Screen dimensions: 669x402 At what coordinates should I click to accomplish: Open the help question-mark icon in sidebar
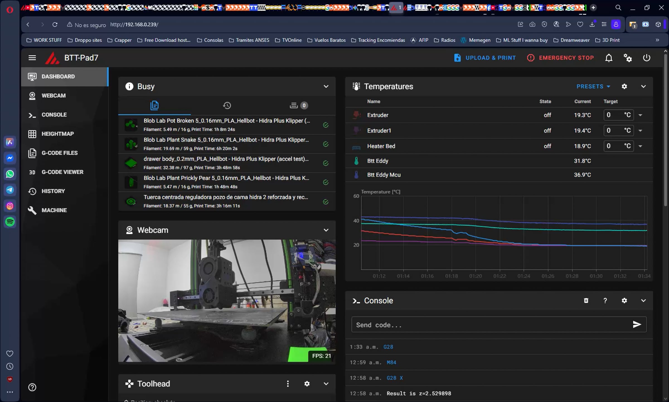coord(32,387)
